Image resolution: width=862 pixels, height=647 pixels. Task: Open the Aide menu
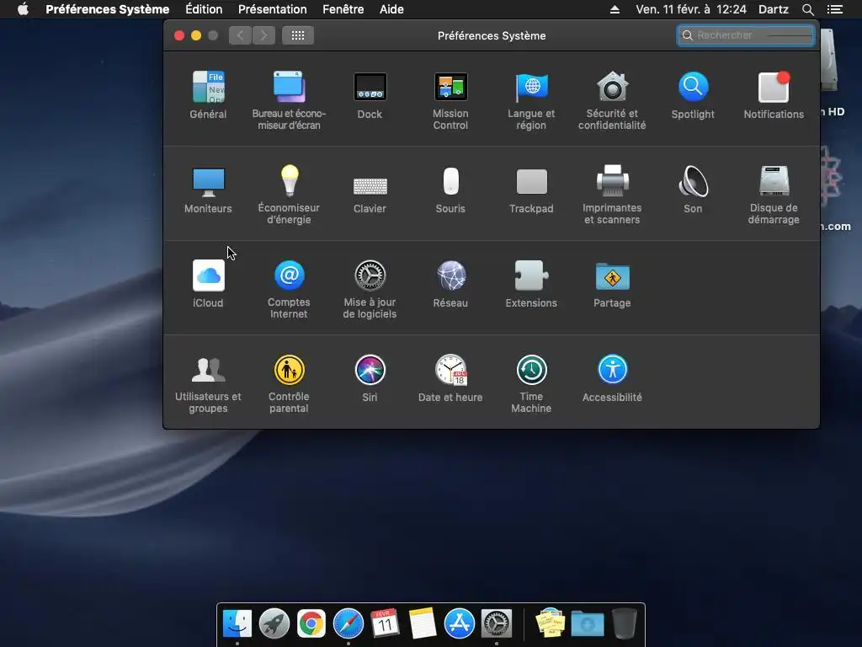click(x=391, y=9)
